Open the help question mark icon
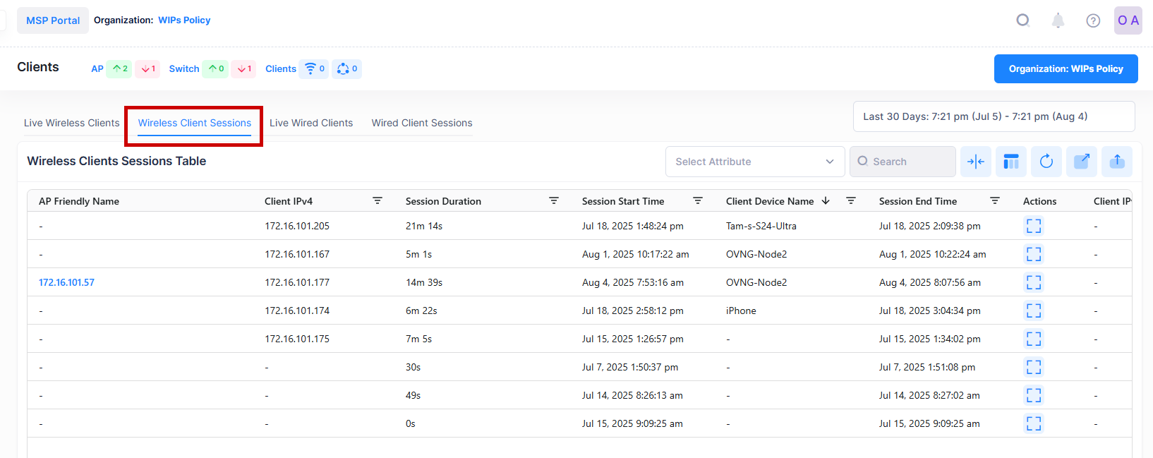 [x=1093, y=20]
